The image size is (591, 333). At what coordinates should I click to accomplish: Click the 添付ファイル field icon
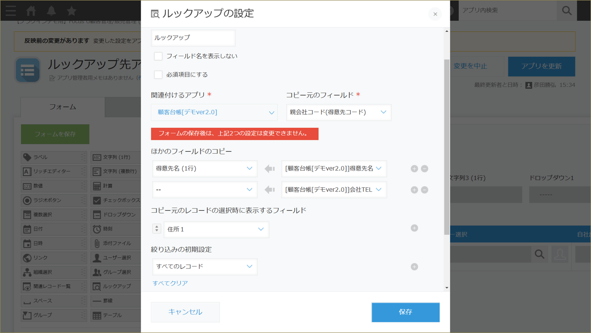[97, 244]
